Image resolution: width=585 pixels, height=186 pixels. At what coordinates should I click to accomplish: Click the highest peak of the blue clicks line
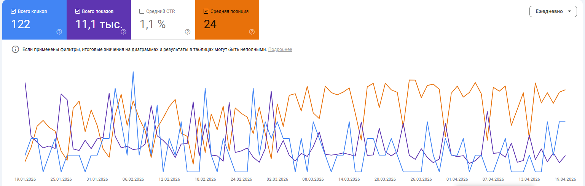pyautogui.click(x=133, y=72)
